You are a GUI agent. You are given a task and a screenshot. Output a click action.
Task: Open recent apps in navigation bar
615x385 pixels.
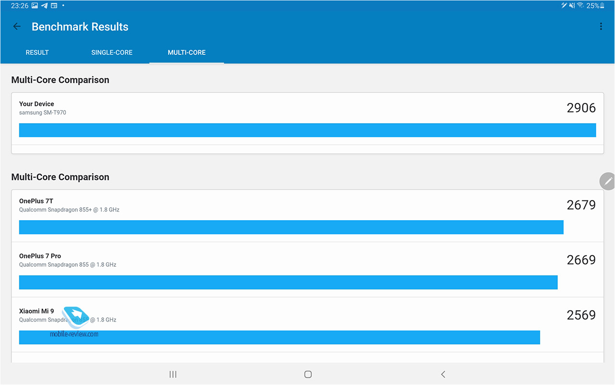(173, 374)
